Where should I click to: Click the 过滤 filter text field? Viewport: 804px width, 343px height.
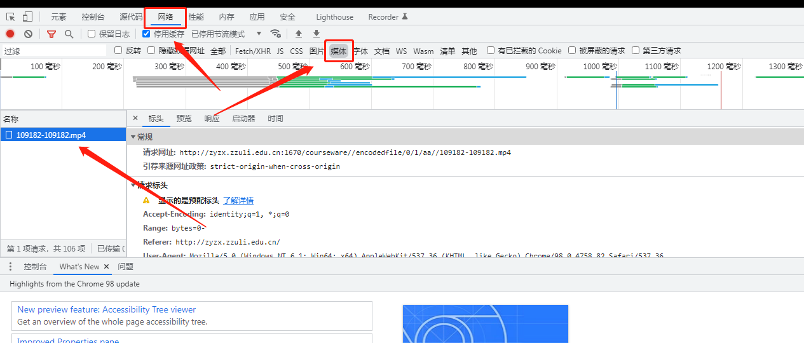(54, 51)
